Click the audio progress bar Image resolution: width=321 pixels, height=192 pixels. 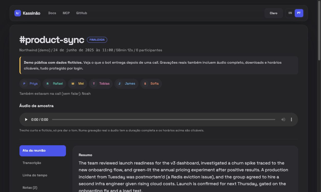[x=164, y=119]
